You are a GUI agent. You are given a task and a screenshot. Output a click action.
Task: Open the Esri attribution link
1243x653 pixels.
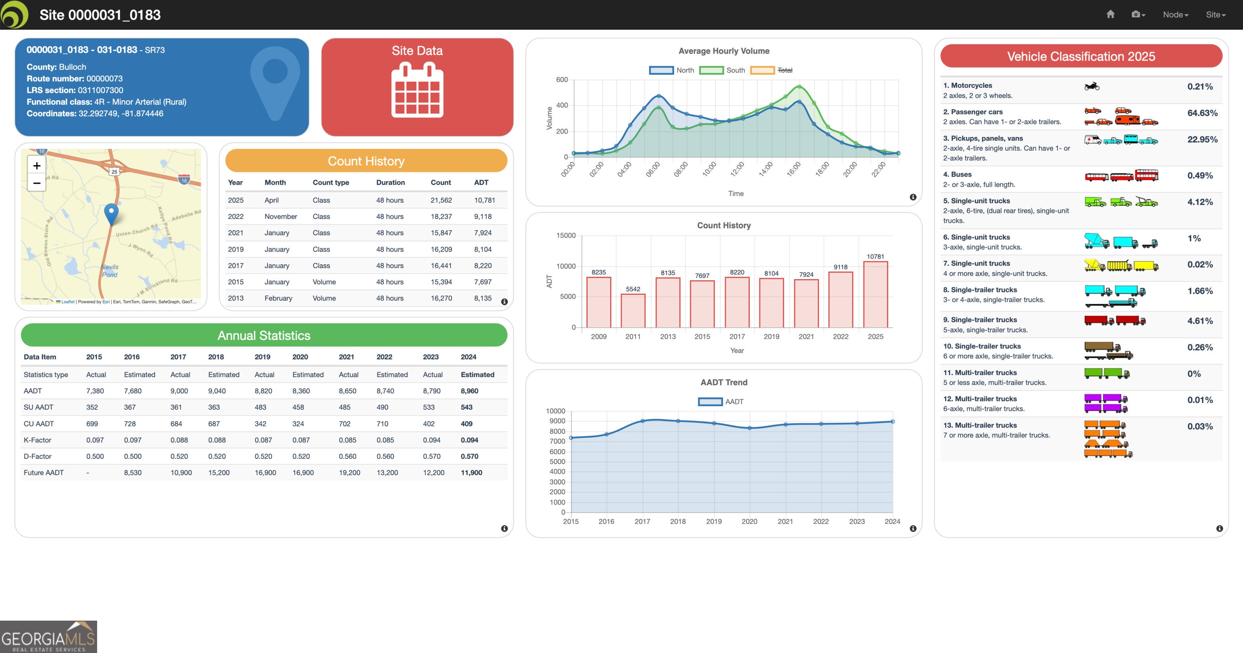(x=106, y=302)
